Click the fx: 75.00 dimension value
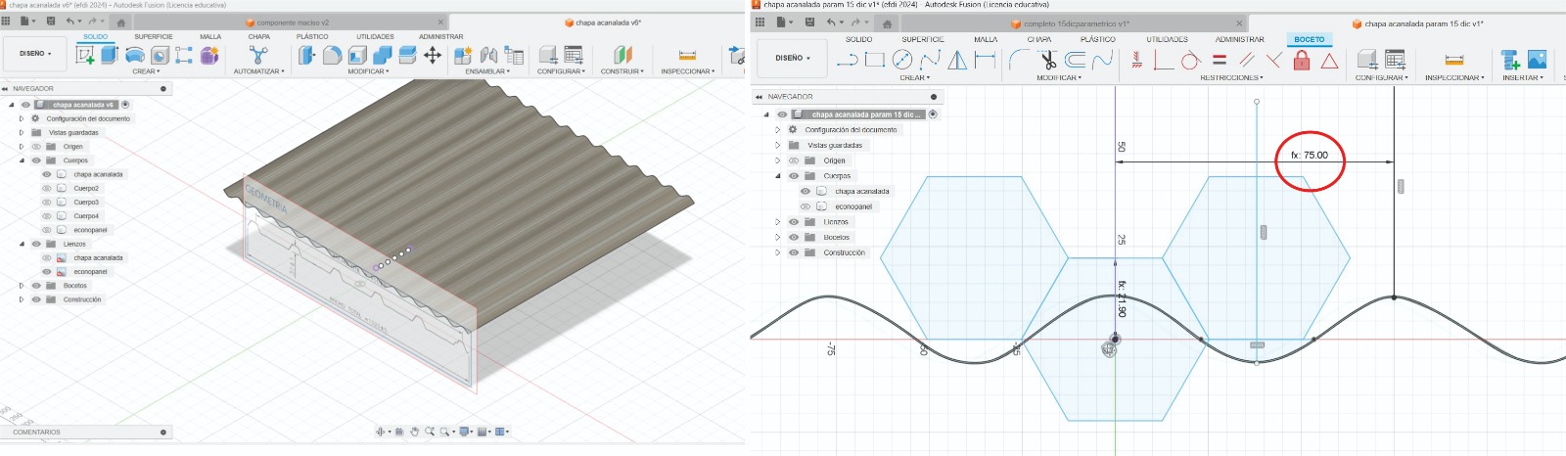This screenshot has height=456, width=1566. click(1310, 156)
